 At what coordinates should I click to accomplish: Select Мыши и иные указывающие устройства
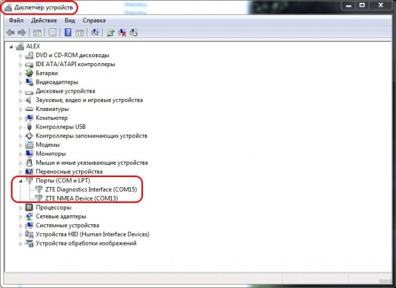pos(92,163)
